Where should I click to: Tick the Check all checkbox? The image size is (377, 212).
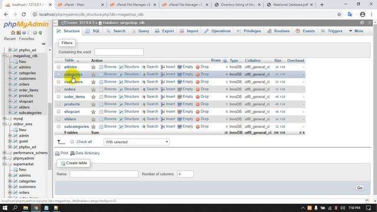click(72, 142)
